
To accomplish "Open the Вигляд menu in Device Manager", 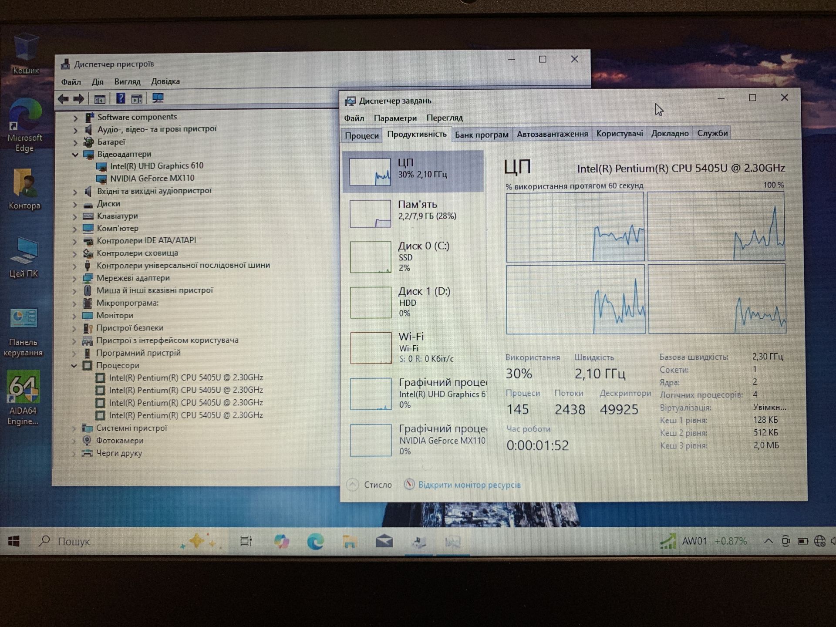I will pyautogui.click(x=127, y=82).
